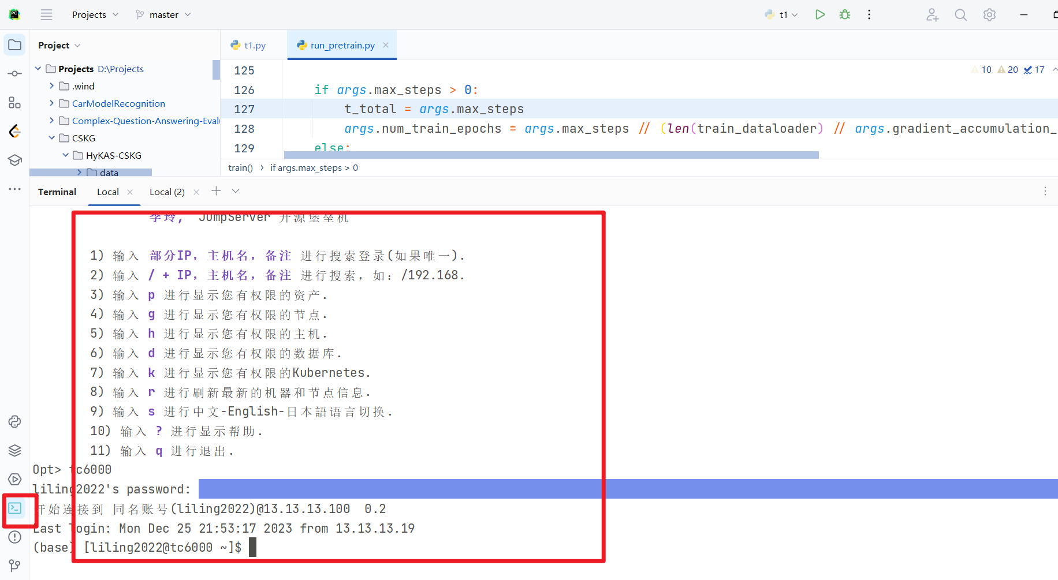
Task: Add a new terminal session
Action: pos(216,191)
